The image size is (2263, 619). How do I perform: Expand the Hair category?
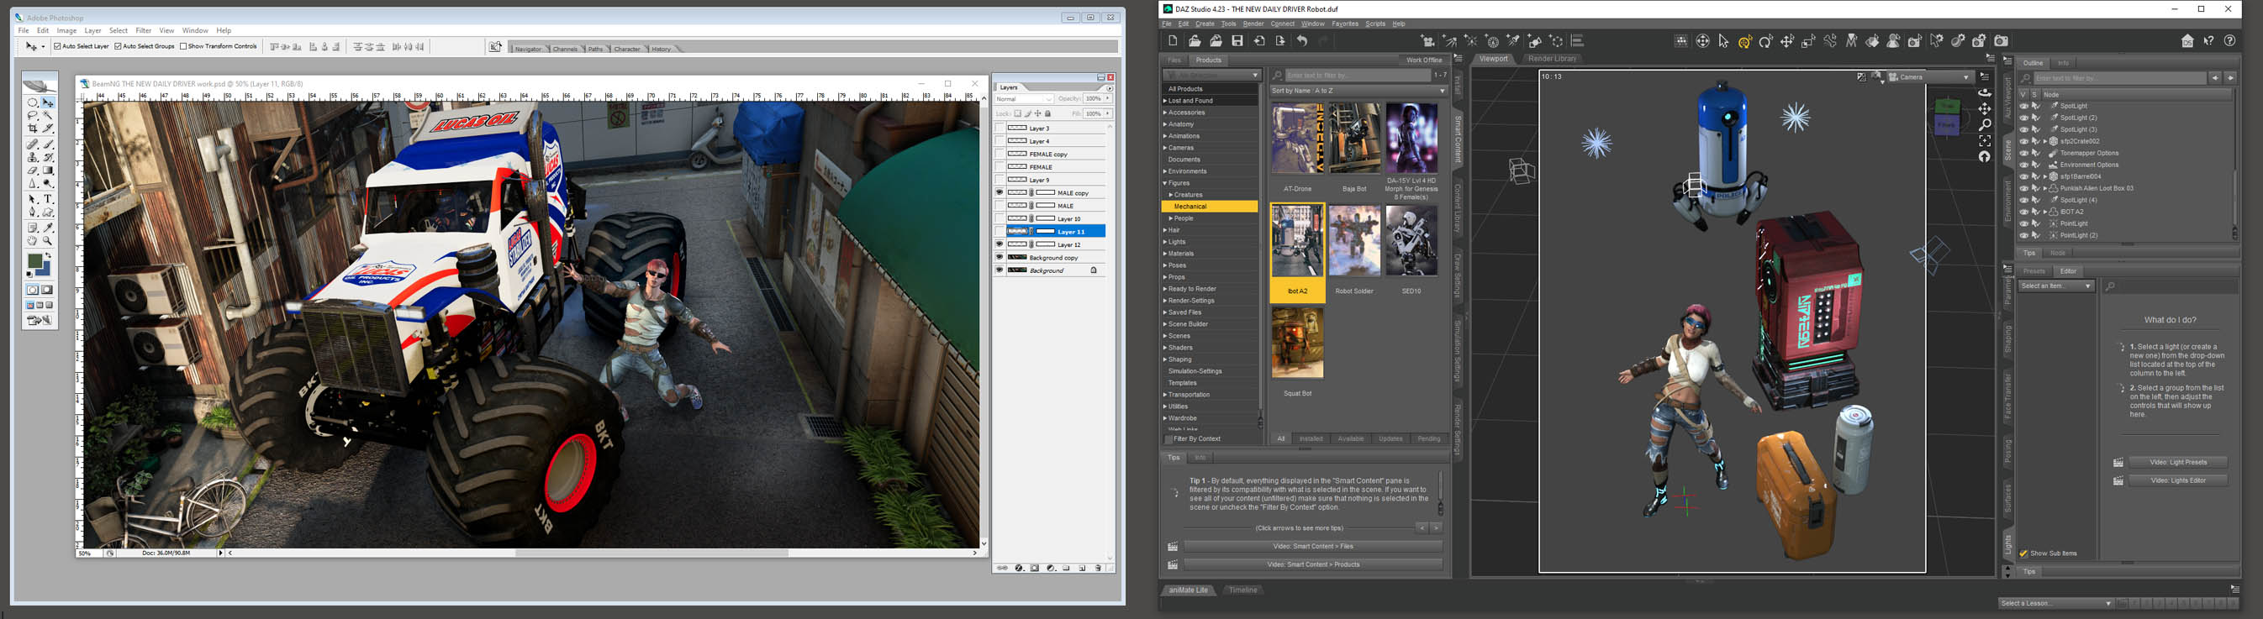[x=1165, y=230]
